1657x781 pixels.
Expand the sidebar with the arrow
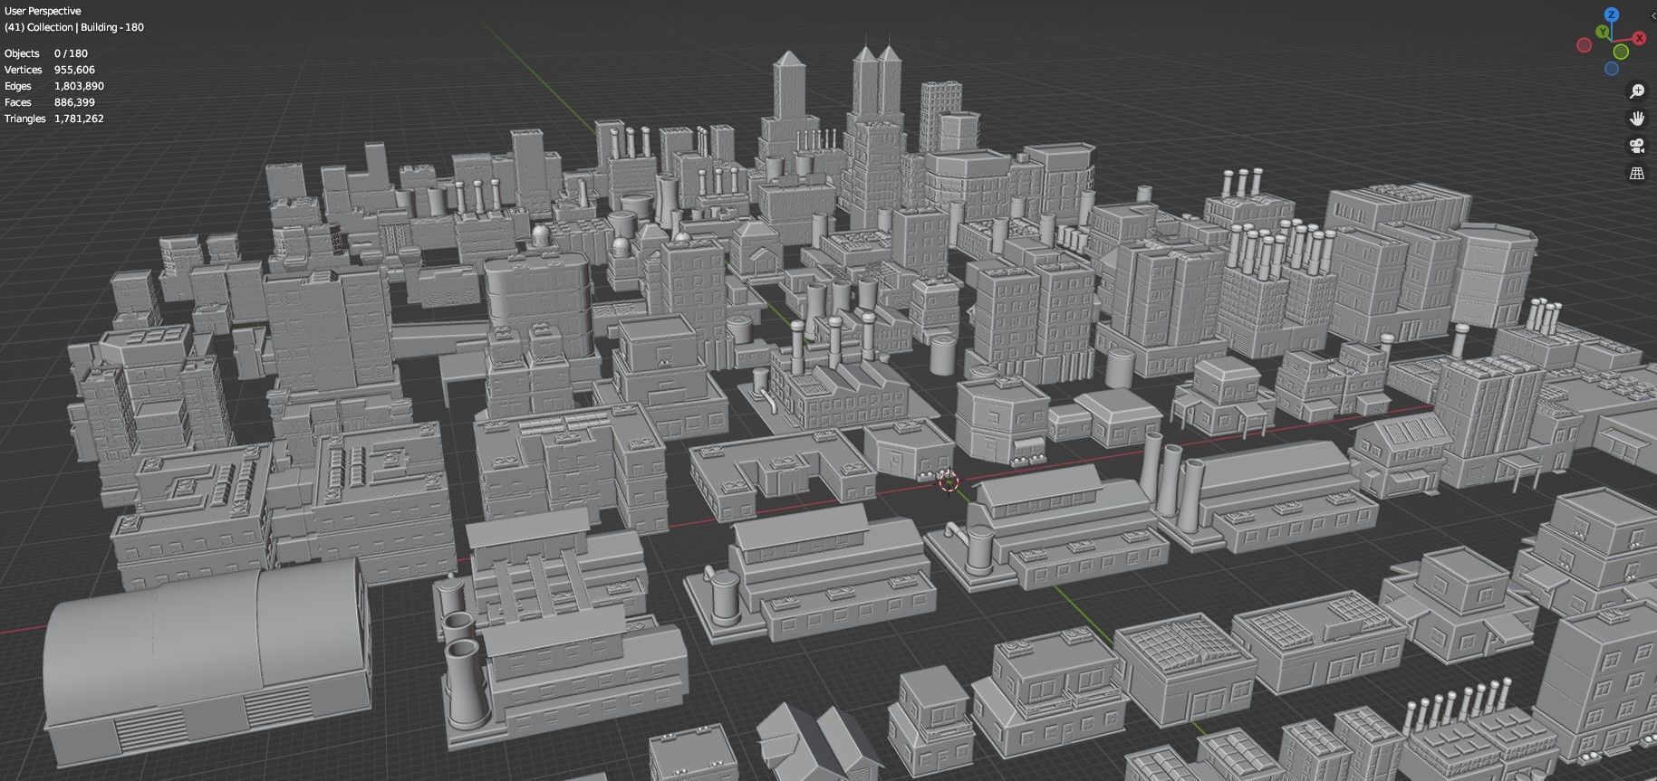(x=1653, y=15)
